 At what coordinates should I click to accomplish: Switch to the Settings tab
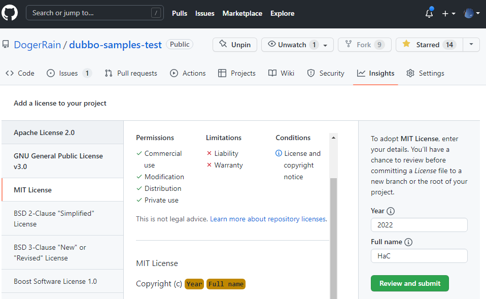425,73
